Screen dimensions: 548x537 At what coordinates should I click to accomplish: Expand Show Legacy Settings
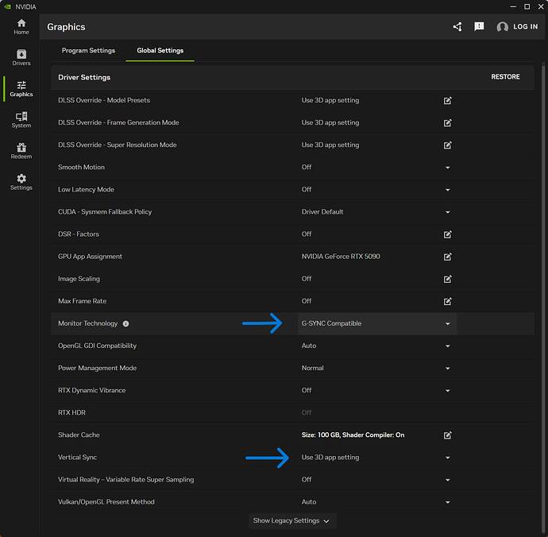(x=292, y=521)
